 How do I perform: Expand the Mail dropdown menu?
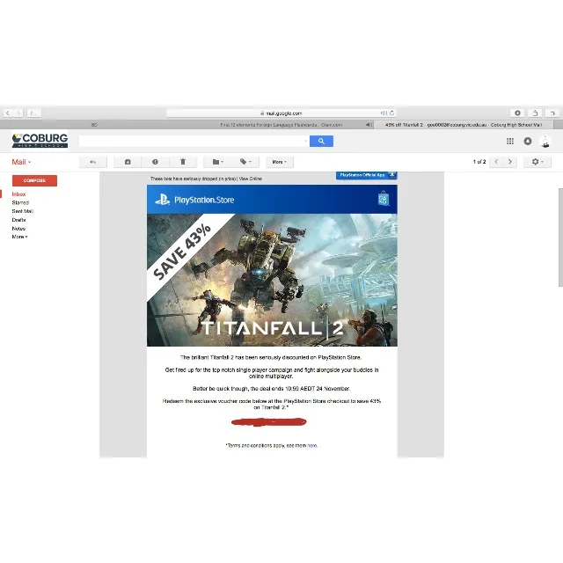point(21,162)
